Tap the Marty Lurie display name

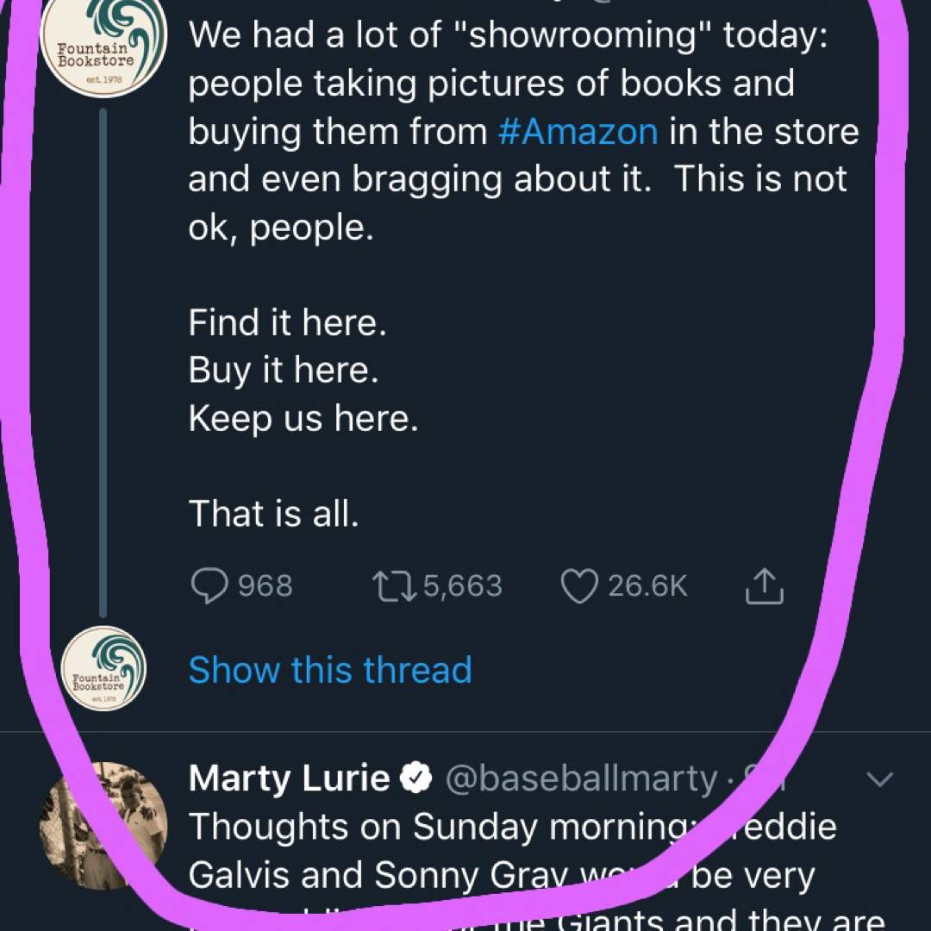289,779
